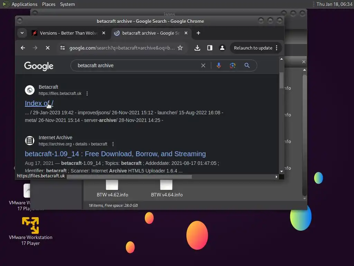Open a new Chrome tab
The width and height of the screenshot is (354, 266).
198,33
